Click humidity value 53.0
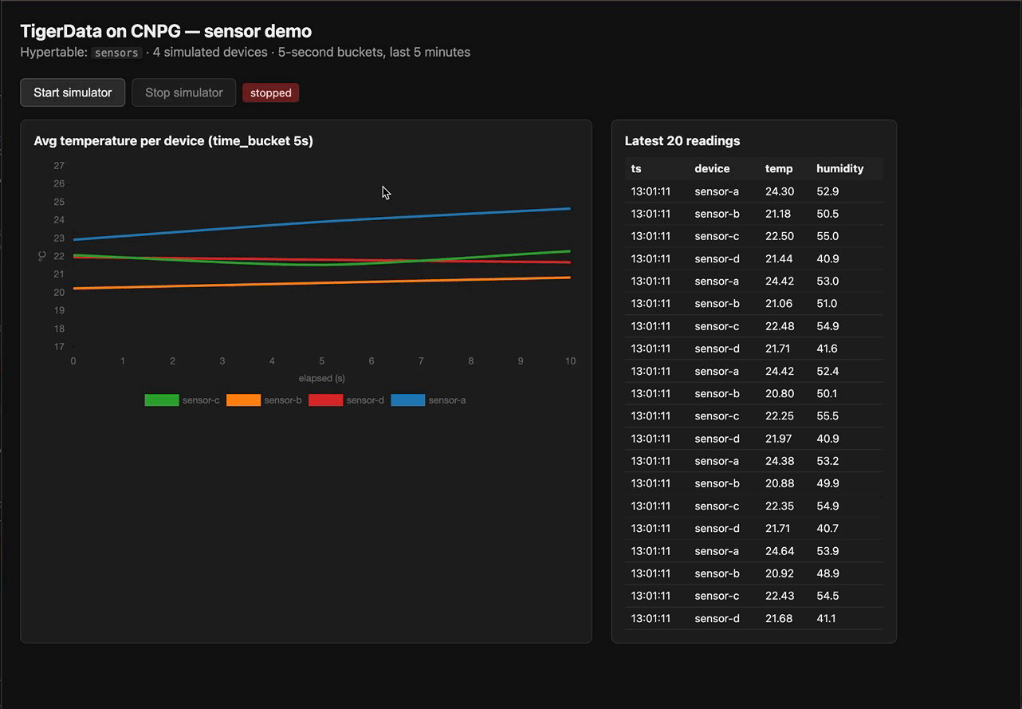The image size is (1022, 709). (827, 281)
